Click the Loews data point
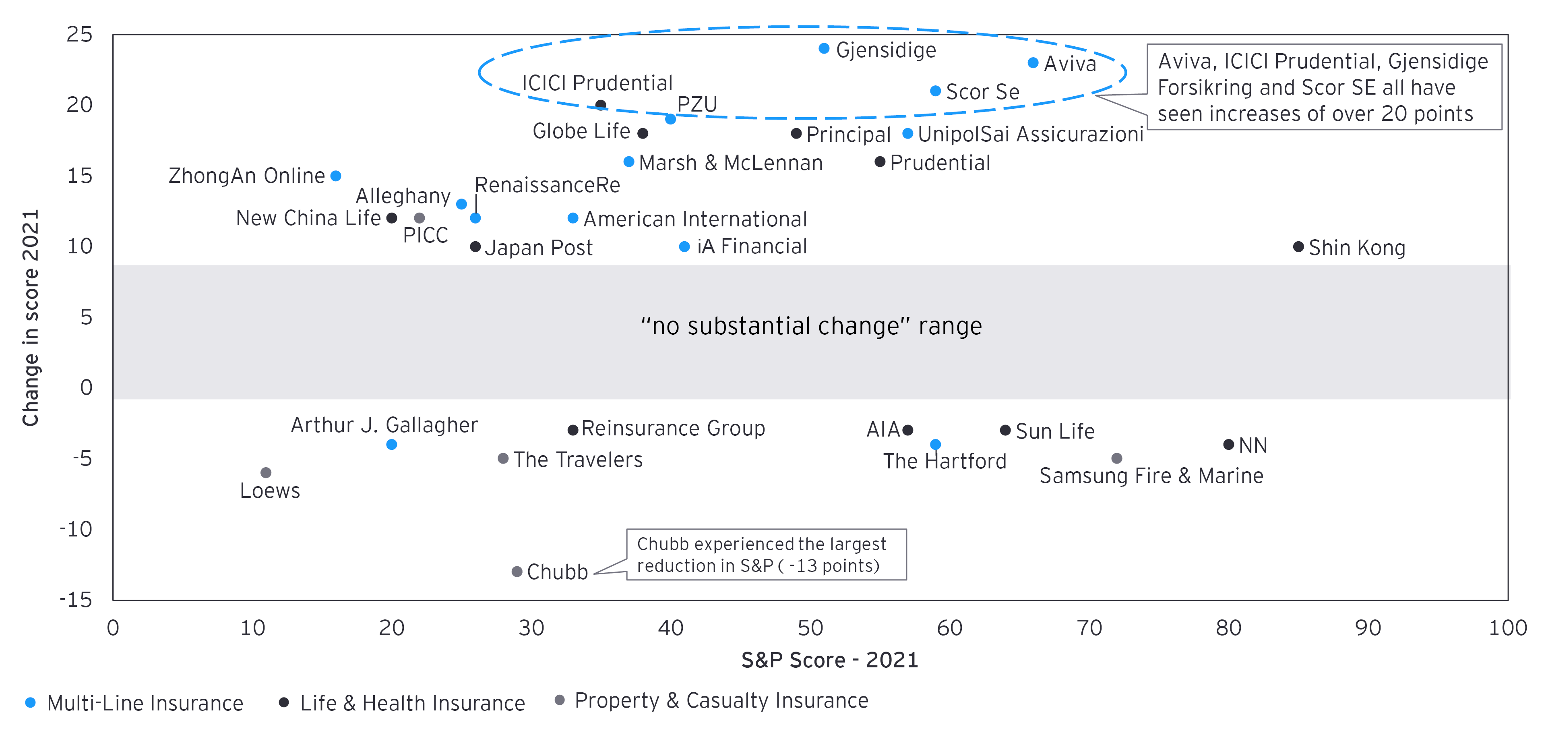Screen dimensions: 1546x733 click(x=266, y=473)
